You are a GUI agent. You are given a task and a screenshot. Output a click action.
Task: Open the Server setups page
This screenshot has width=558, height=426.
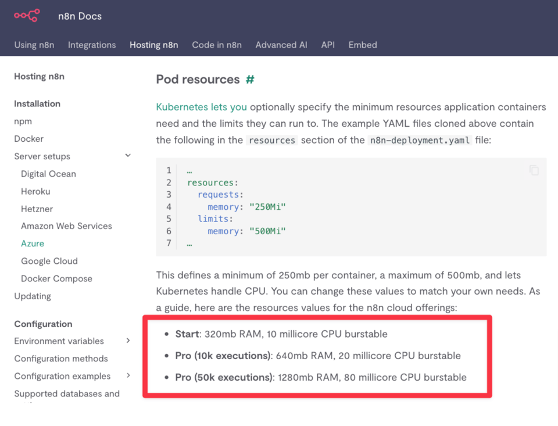coord(42,156)
